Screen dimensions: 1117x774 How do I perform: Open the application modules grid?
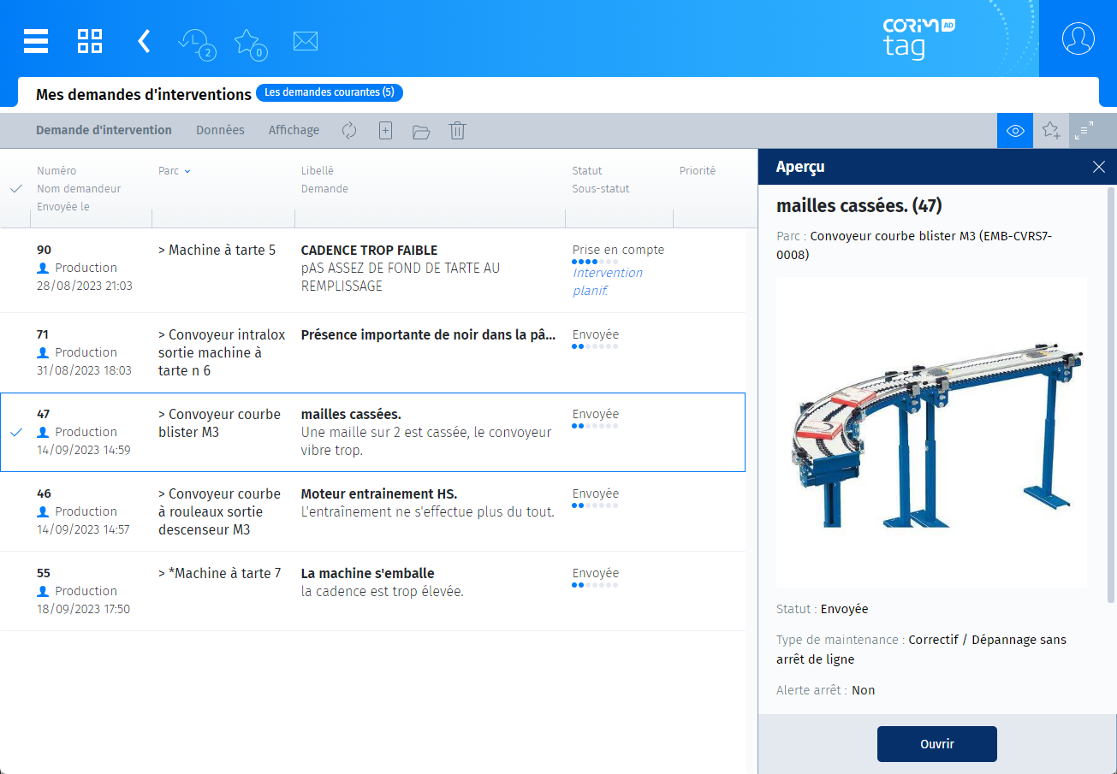coord(89,40)
